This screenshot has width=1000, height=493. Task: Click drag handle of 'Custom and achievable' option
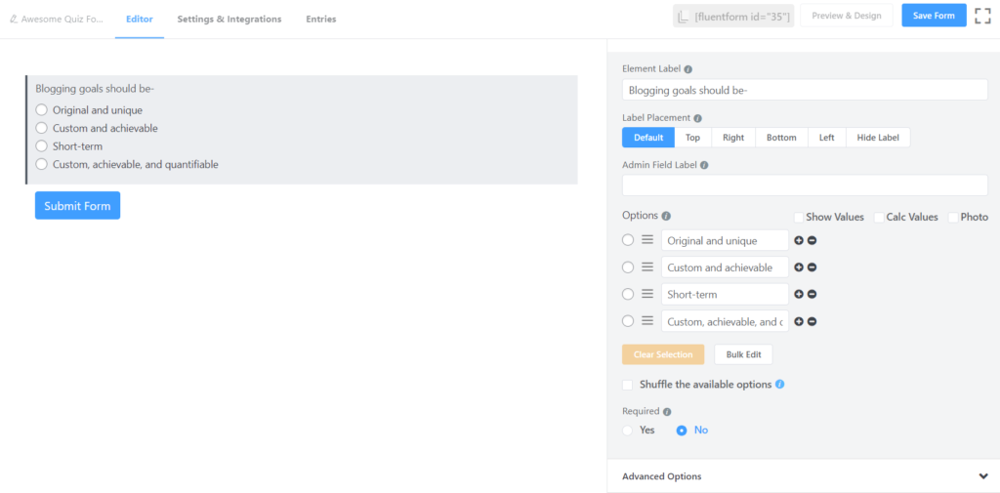tap(647, 267)
